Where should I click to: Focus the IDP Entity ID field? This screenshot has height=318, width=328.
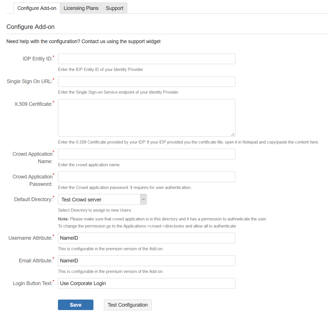click(147, 59)
